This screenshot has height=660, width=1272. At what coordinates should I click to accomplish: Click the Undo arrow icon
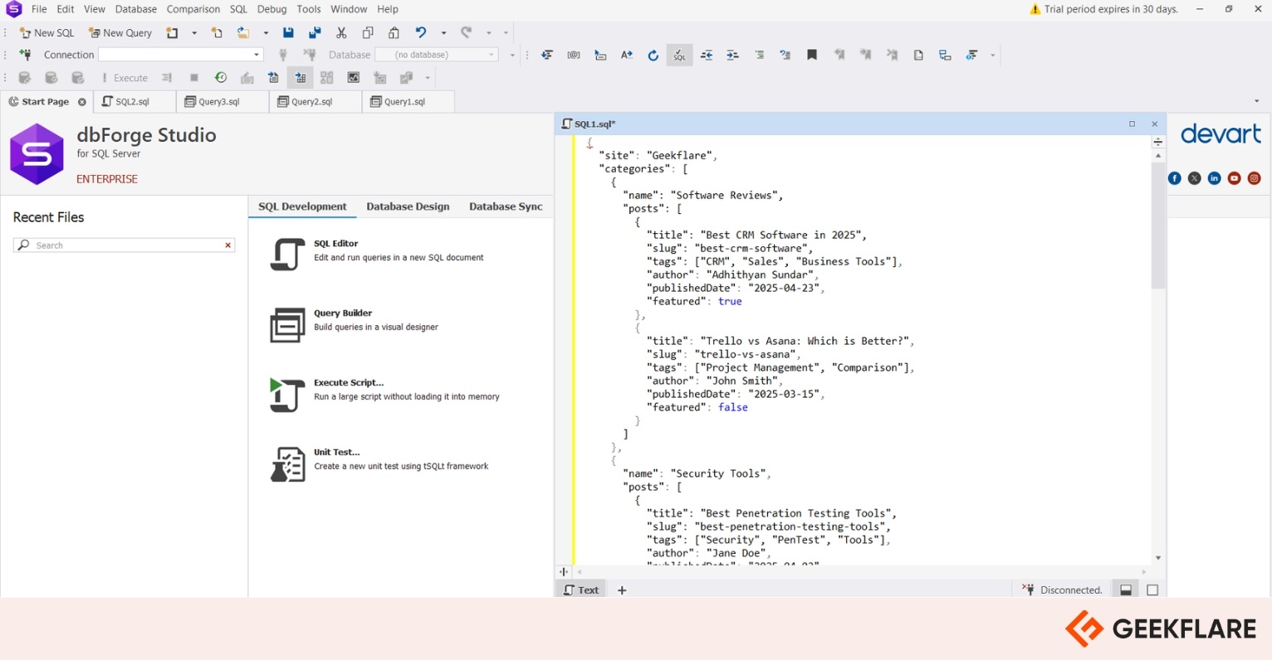421,32
